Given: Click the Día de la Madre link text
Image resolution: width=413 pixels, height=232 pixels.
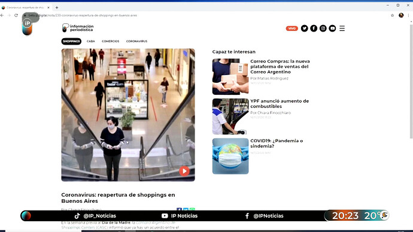Looking at the screenshot, I should click(116, 222).
